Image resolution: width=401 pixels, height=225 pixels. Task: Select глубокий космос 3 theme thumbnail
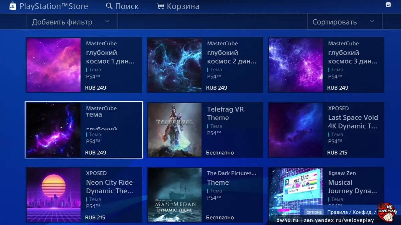(296, 65)
